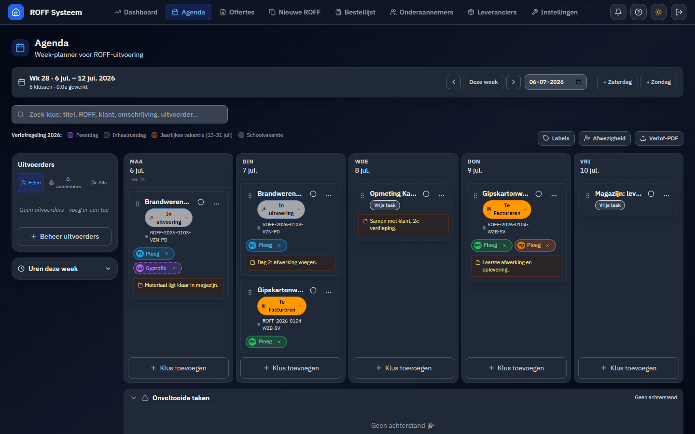Go to previous week arrow
Screen dimensions: 695x434
click(454, 82)
